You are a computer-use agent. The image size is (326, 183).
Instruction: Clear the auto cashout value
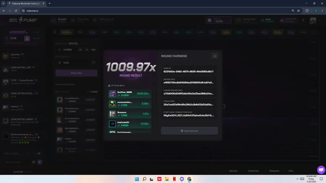click(93, 63)
